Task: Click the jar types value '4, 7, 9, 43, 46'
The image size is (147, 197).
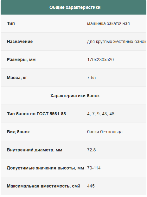Action: tap(101, 114)
